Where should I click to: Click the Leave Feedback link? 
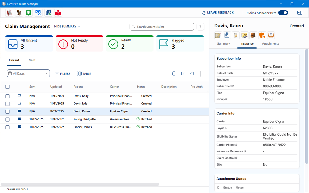218,13
